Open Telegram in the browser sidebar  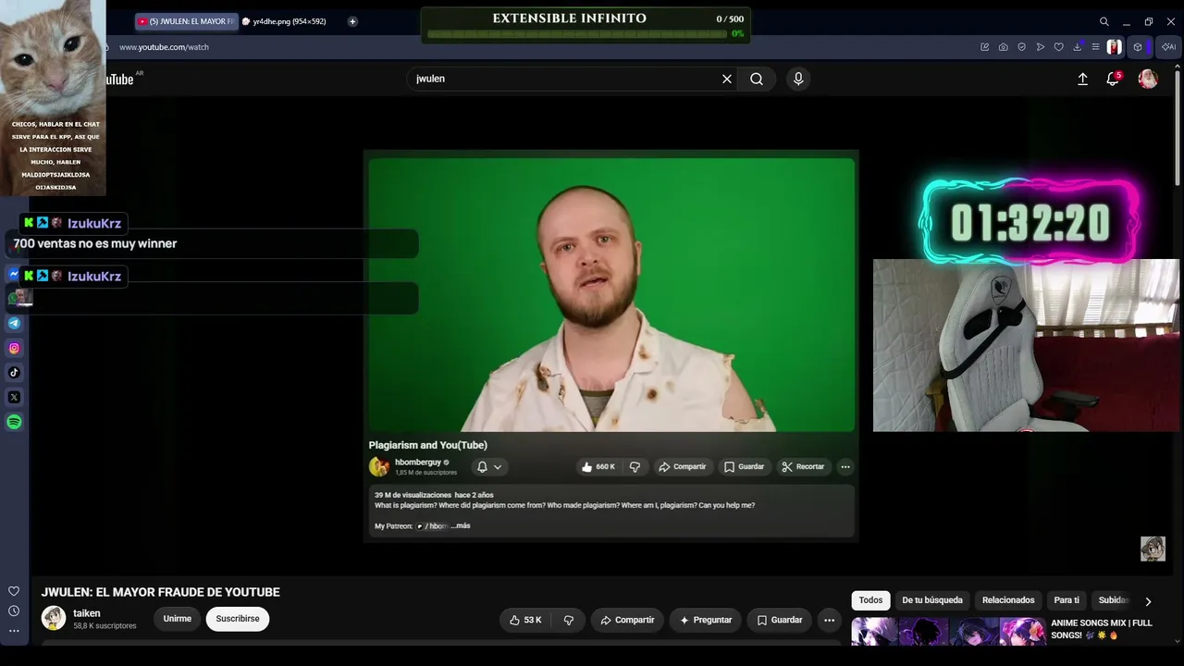point(14,324)
